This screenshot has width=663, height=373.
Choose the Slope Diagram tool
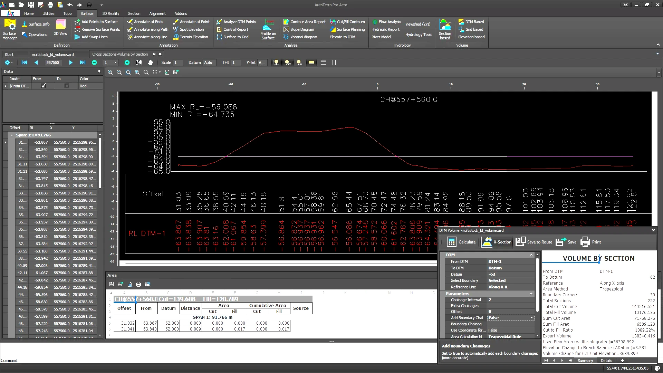pos(299,29)
